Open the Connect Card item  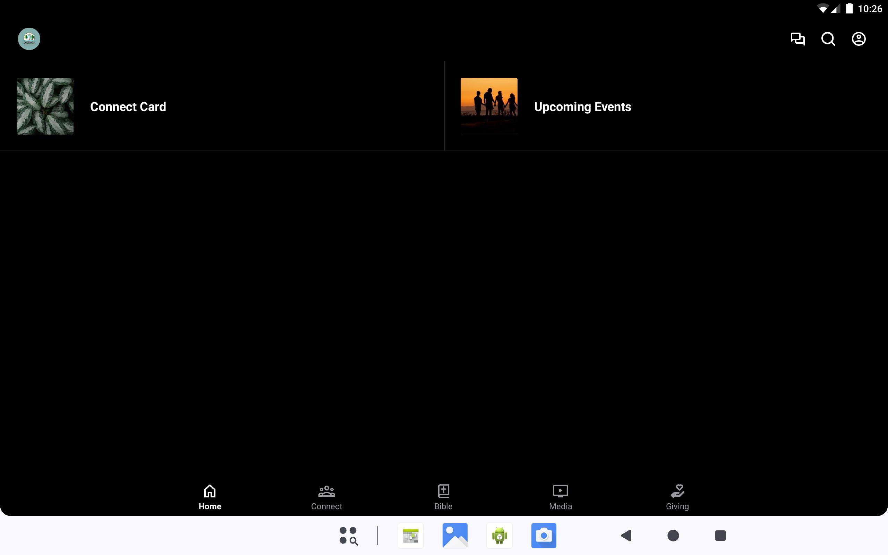pyautogui.click(x=128, y=107)
